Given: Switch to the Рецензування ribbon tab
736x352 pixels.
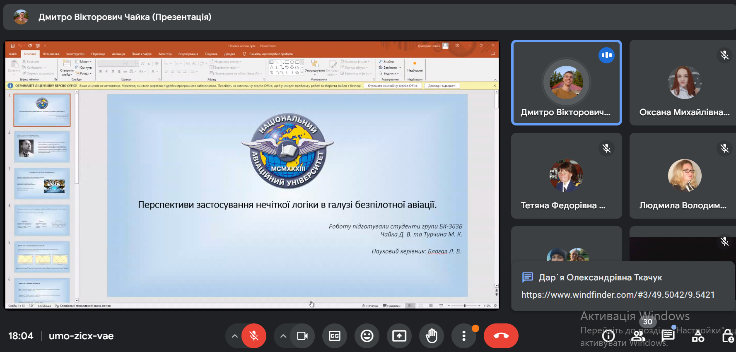Looking at the screenshot, I should (188, 54).
